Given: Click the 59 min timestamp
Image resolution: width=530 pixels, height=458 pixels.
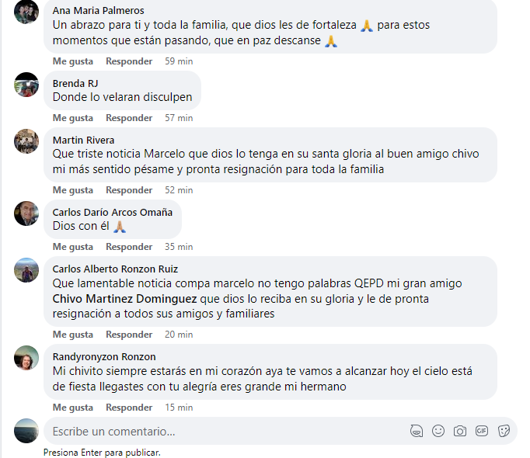Looking at the screenshot, I should coord(179,61).
